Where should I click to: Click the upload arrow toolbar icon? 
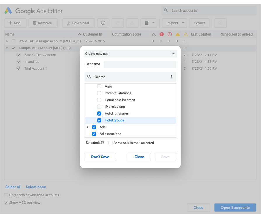coord(132,23)
